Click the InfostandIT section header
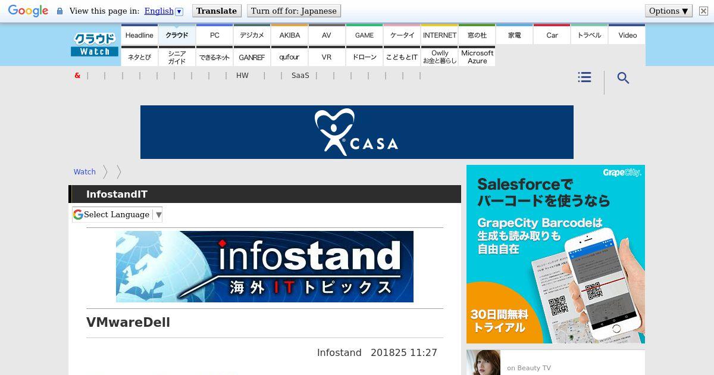714x375 pixels. pyautogui.click(x=265, y=194)
